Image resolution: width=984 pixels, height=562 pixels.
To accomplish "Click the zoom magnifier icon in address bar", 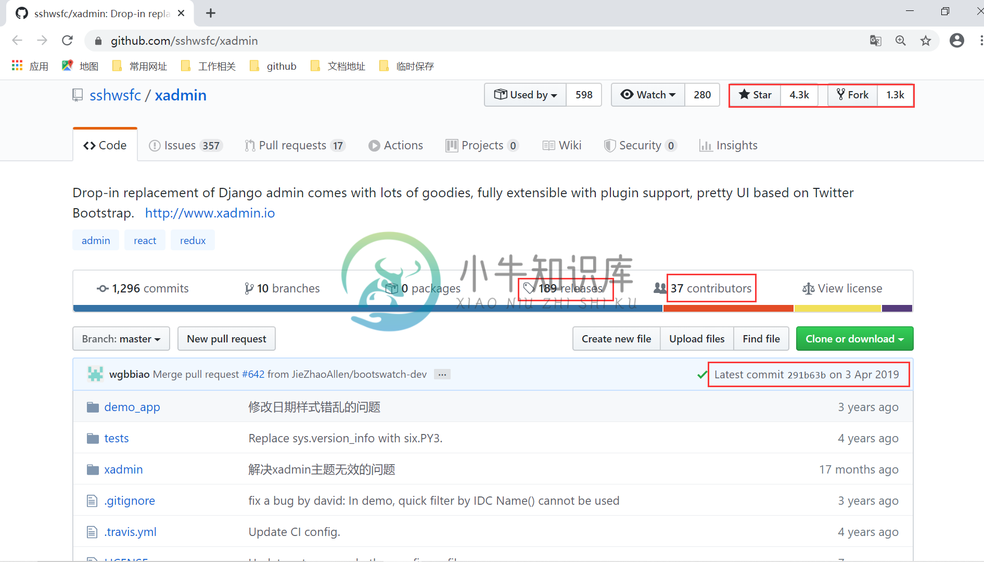I will tap(901, 41).
